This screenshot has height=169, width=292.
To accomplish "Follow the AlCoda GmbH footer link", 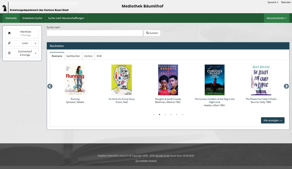I will click(162, 156).
